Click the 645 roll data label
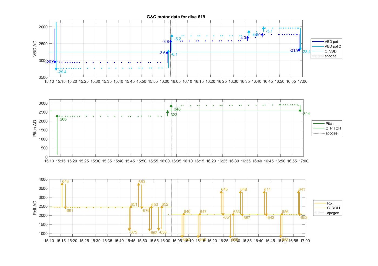Viewport: 378px width, 266px height. coord(224,190)
